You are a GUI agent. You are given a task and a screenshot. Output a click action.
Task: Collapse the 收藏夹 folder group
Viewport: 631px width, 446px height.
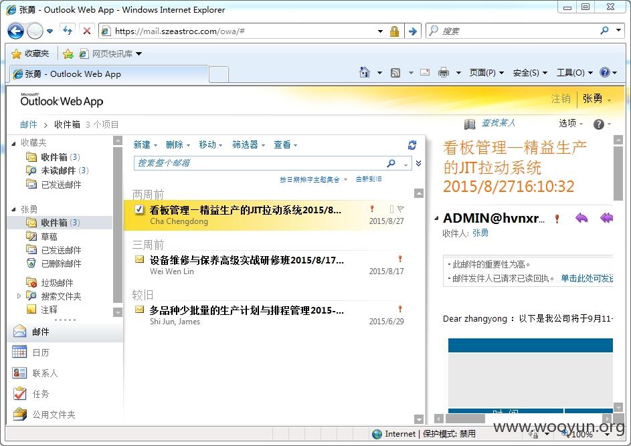point(13,143)
